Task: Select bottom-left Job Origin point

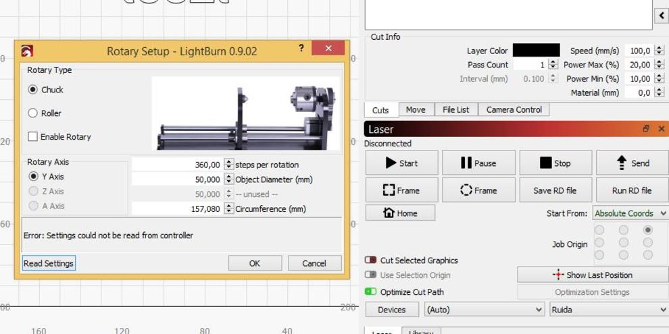Action: (x=599, y=255)
